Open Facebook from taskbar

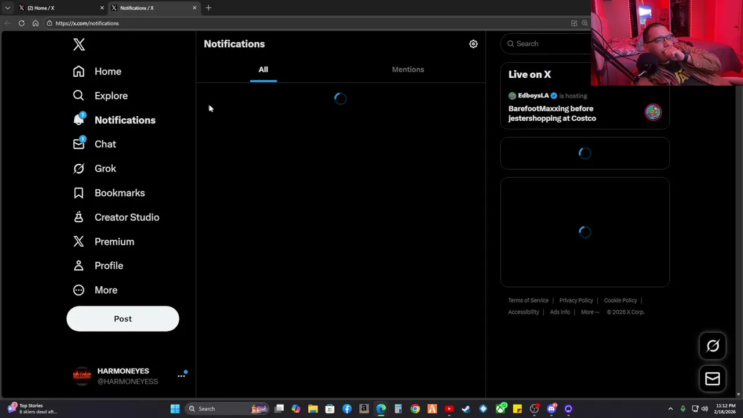pos(347,409)
